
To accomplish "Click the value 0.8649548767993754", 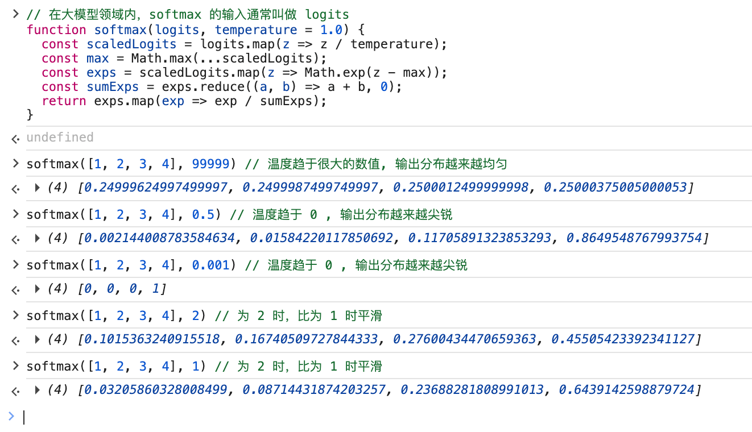I will tap(634, 238).
